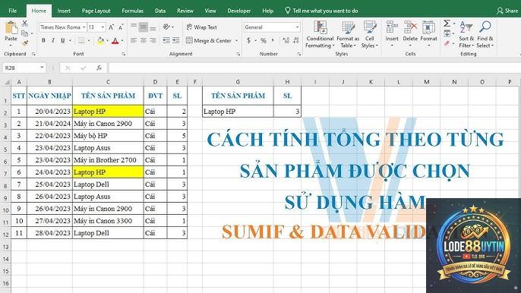
Task: Toggle Bold formatting
Action: point(43,40)
